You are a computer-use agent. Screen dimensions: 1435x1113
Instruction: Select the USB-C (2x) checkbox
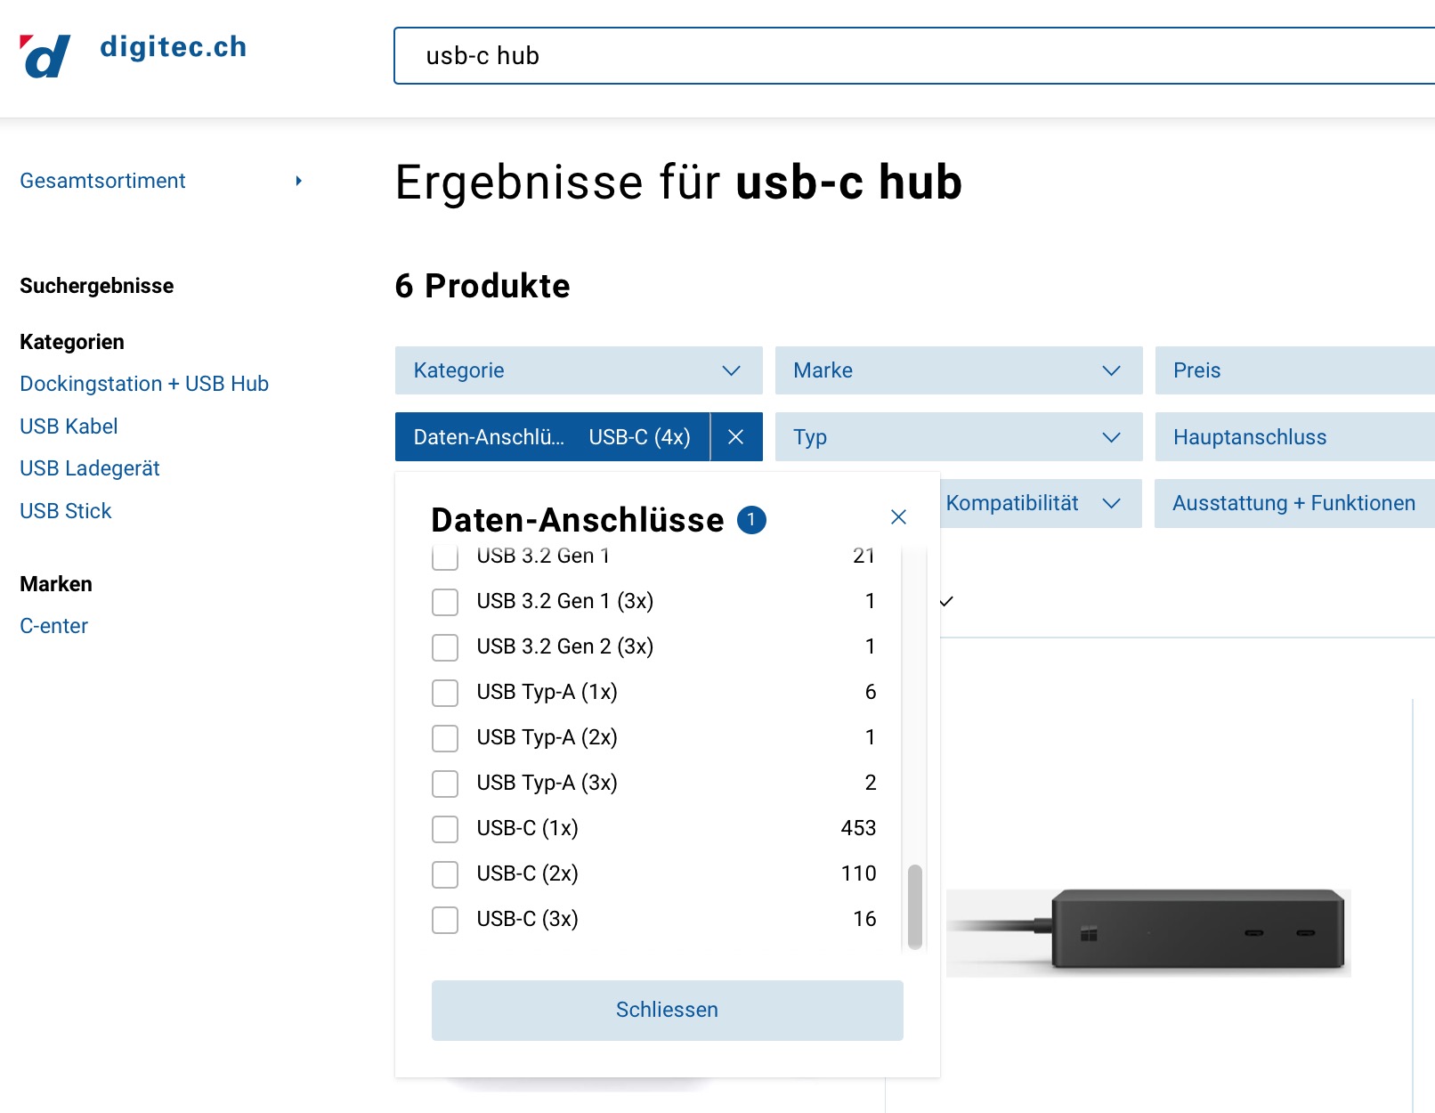click(x=445, y=874)
